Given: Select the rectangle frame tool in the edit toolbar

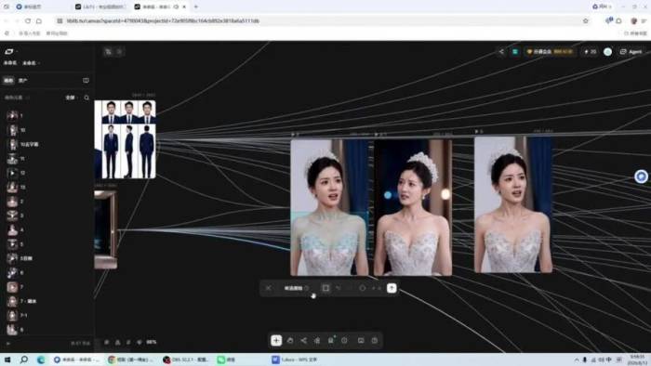Looking at the screenshot, I should [325, 288].
